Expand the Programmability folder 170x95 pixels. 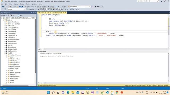[x=7, y=76]
